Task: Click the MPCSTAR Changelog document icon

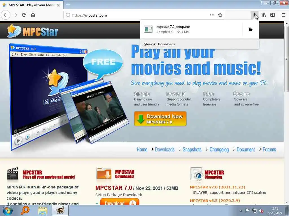Action: click(x=197, y=174)
